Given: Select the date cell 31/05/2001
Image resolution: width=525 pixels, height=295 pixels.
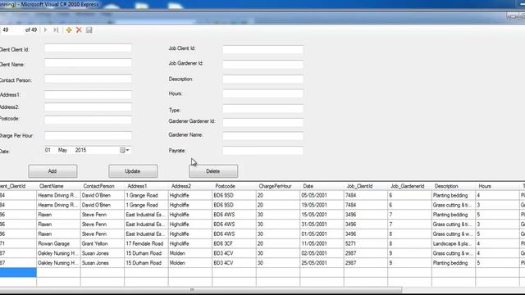Looking at the screenshot, I should (x=322, y=225).
